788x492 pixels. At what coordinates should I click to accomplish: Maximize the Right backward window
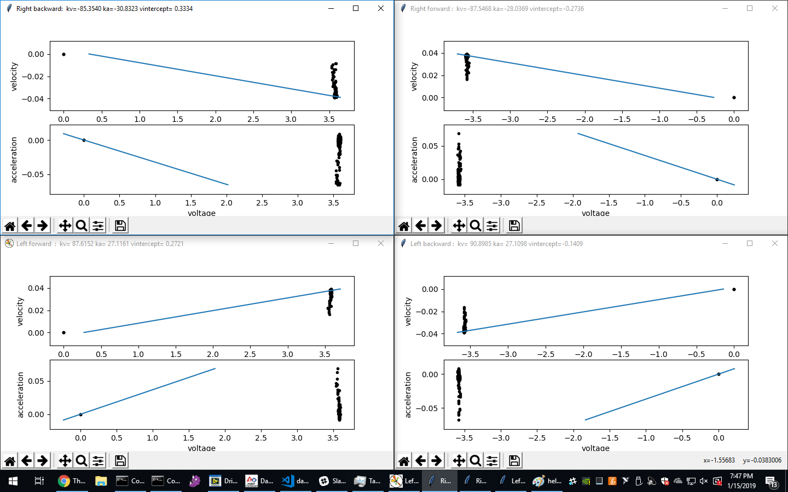[356, 8]
